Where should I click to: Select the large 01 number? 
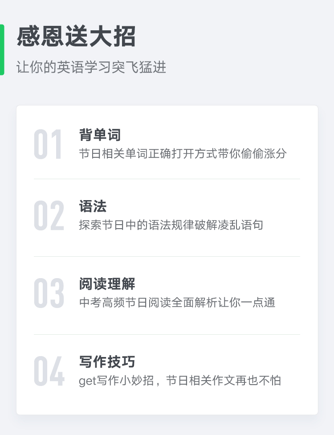tap(48, 145)
